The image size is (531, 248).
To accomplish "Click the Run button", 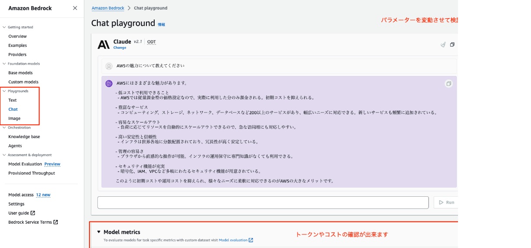I will tap(446, 202).
